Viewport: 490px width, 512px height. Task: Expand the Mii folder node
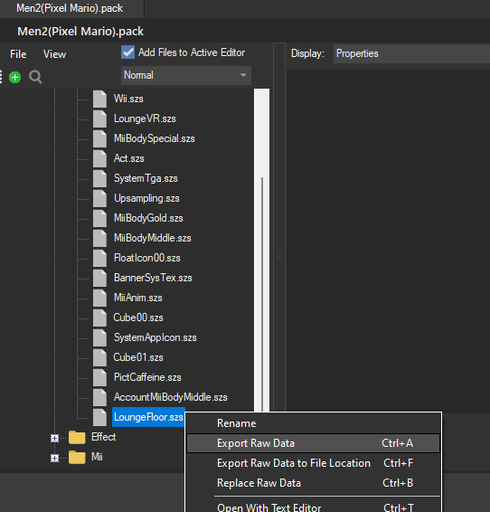coord(54,458)
